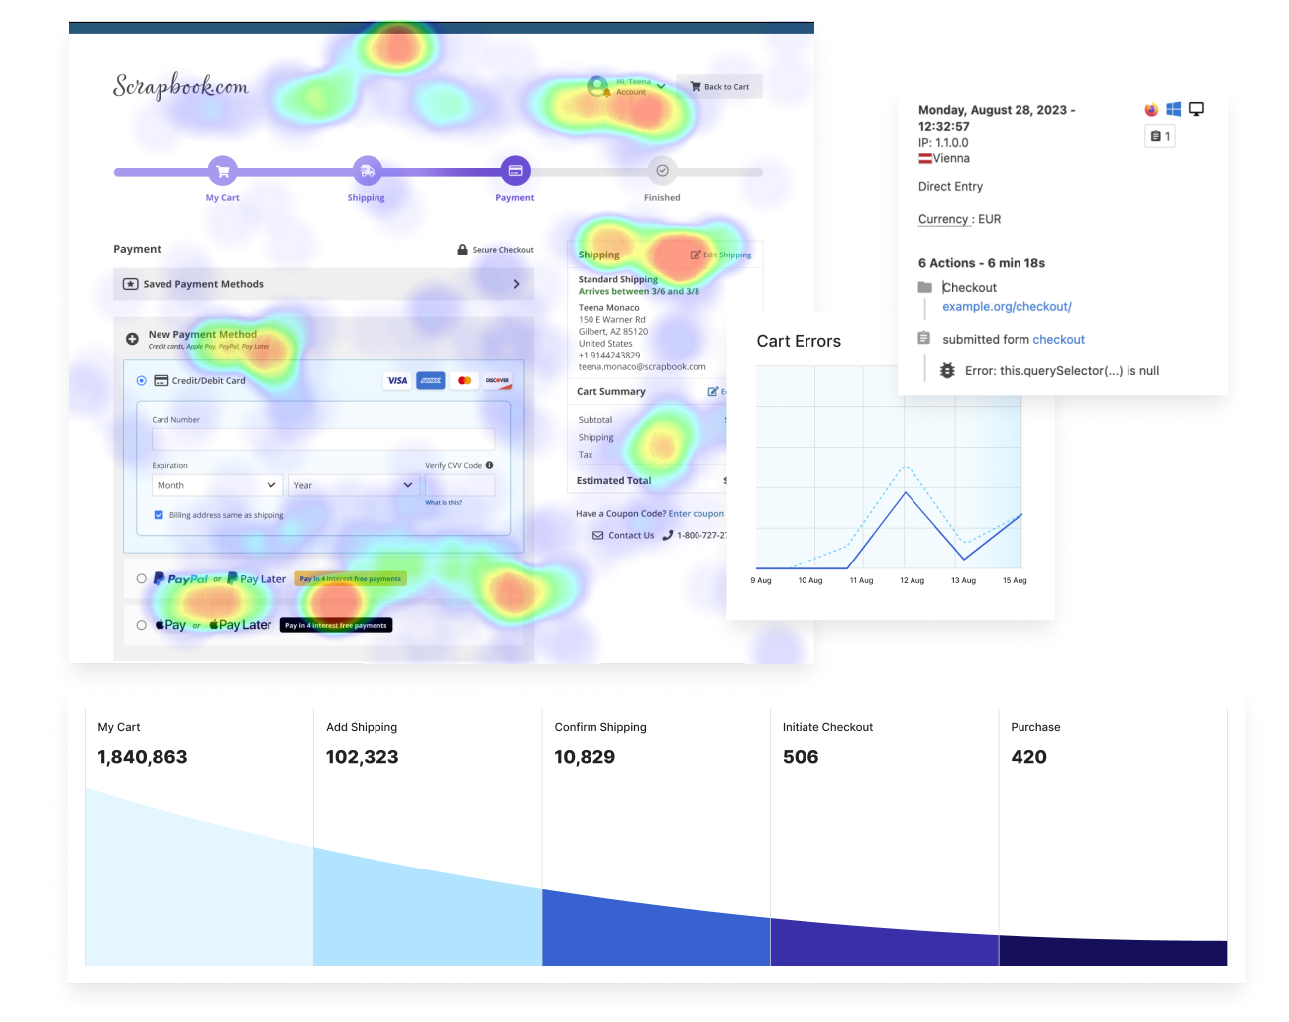The image size is (1289, 1022).
Task: Click the Visa card logo
Action: click(x=397, y=380)
